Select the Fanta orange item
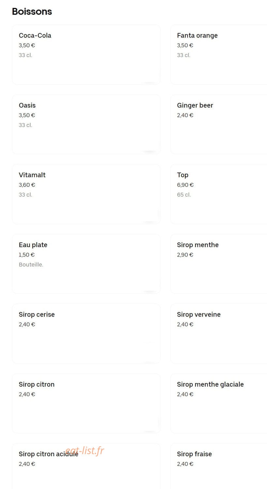The width and height of the screenshot is (267, 489). coord(219,54)
